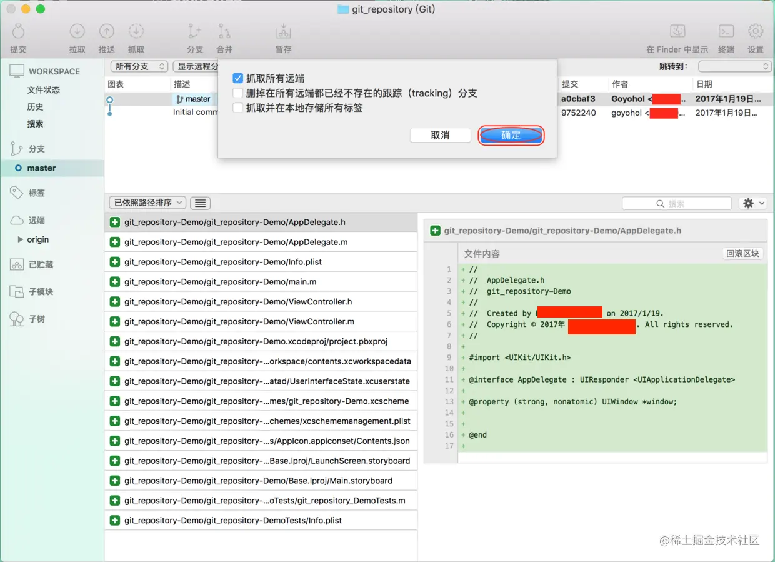Click the Reverse Hunk (回滚区块) button

click(742, 253)
